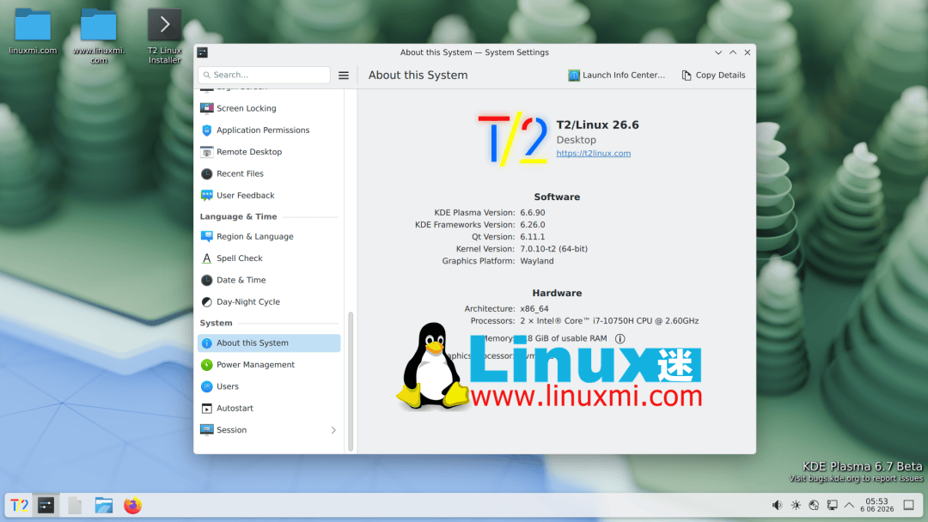This screenshot has width=928, height=522.
Task: Click the show desktop icon at taskbar end
Action: [x=909, y=506]
